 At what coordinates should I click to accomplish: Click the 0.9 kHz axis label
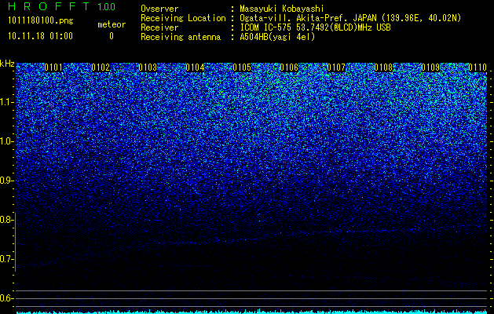5,181
